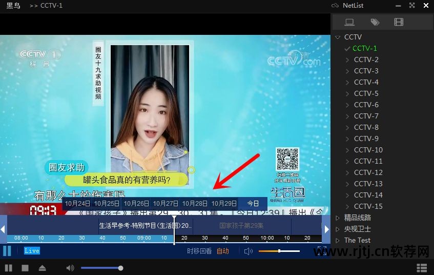Click the 时移回看 timeshift label
Screen dimensions: 434x275
pos(199,251)
